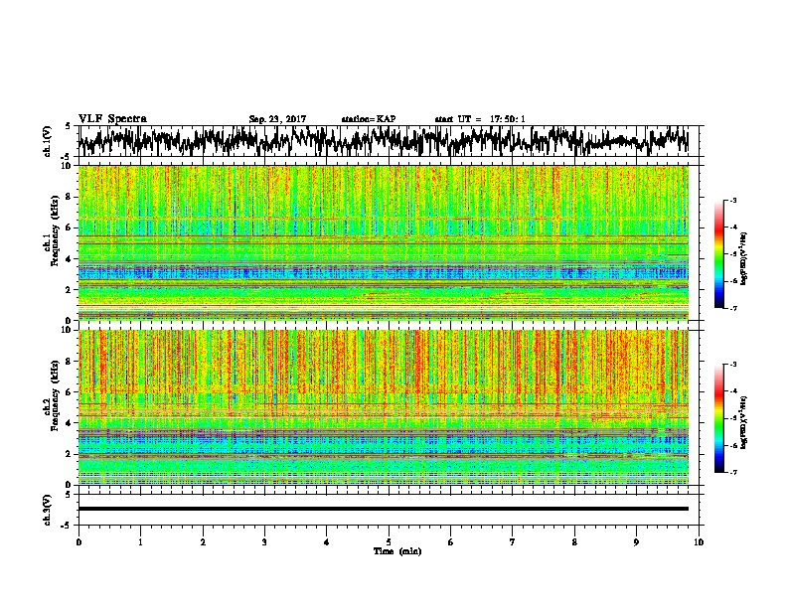The width and height of the screenshot is (787, 608).
Task: Click time axis tick label "9"
Action: click(x=636, y=542)
